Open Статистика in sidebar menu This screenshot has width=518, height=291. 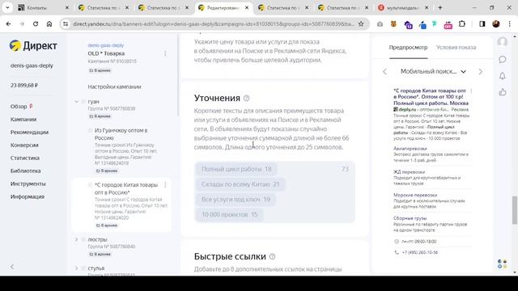(x=25, y=158)
